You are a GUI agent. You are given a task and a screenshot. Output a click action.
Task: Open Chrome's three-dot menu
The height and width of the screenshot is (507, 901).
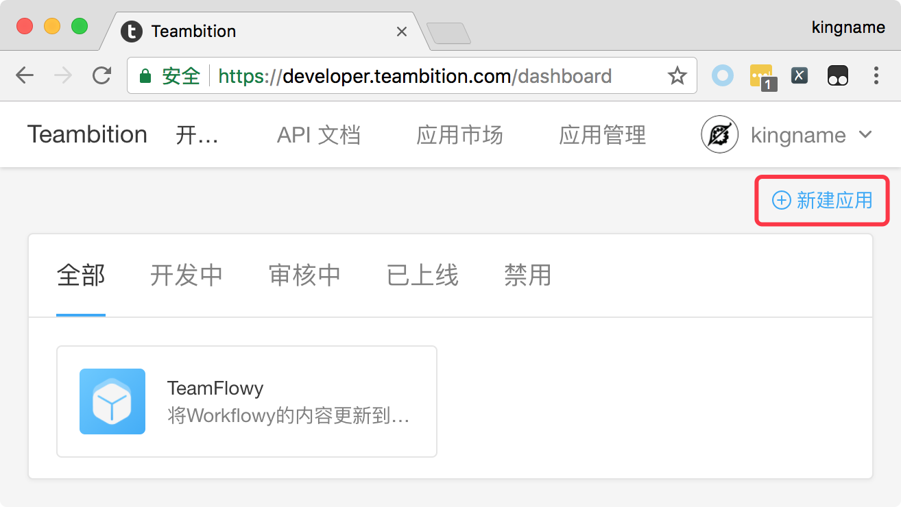click(x=876, y=75)
